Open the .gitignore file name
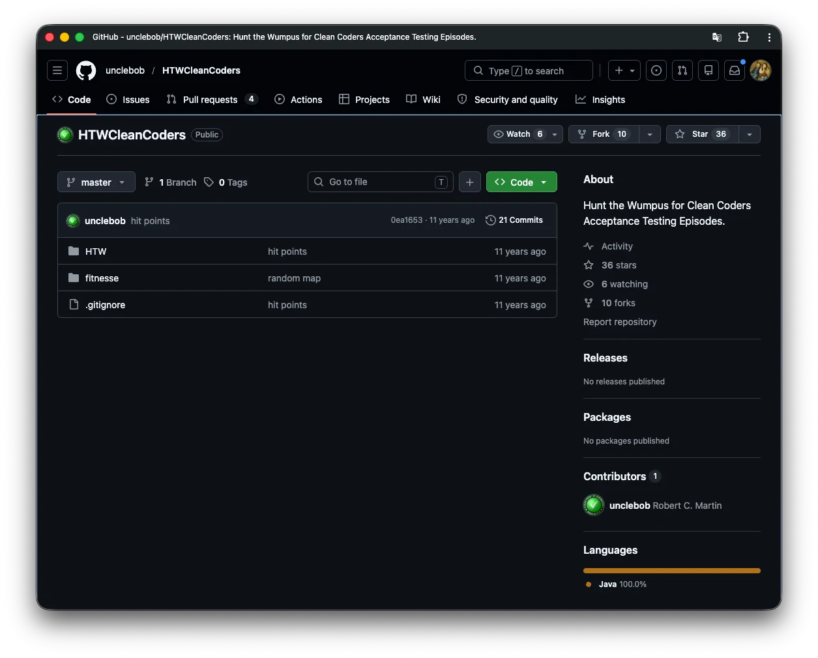 pyautogui.click(x=106, y=305)
